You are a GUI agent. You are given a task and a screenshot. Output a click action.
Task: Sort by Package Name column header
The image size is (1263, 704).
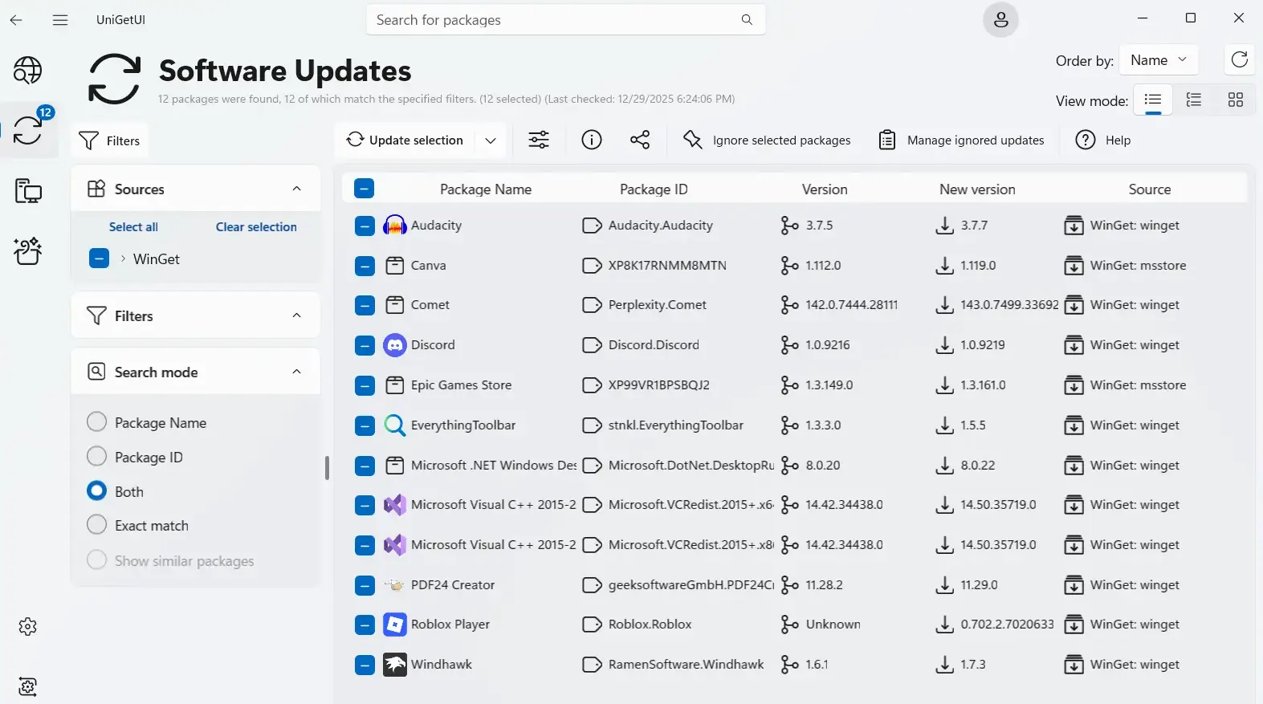tap(486, 189)
